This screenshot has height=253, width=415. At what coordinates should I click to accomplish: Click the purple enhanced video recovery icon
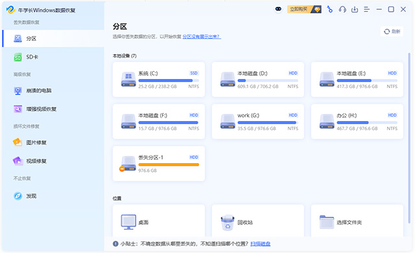coord(18,109)
